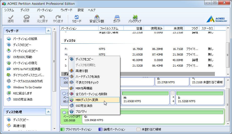Image resolution: width=232 pixels, height=134 pixels.
Task: Sort by the ステータス column header
Action: [x=207, y=28]
